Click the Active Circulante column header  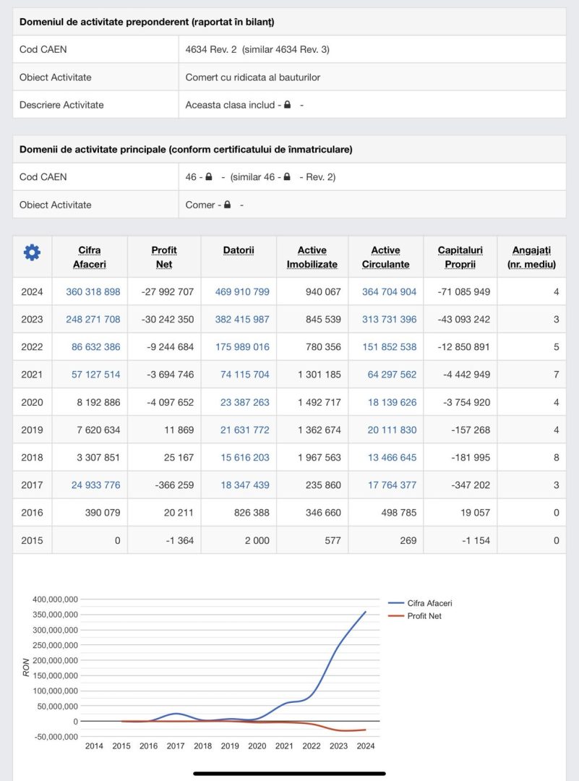[386, 257]
